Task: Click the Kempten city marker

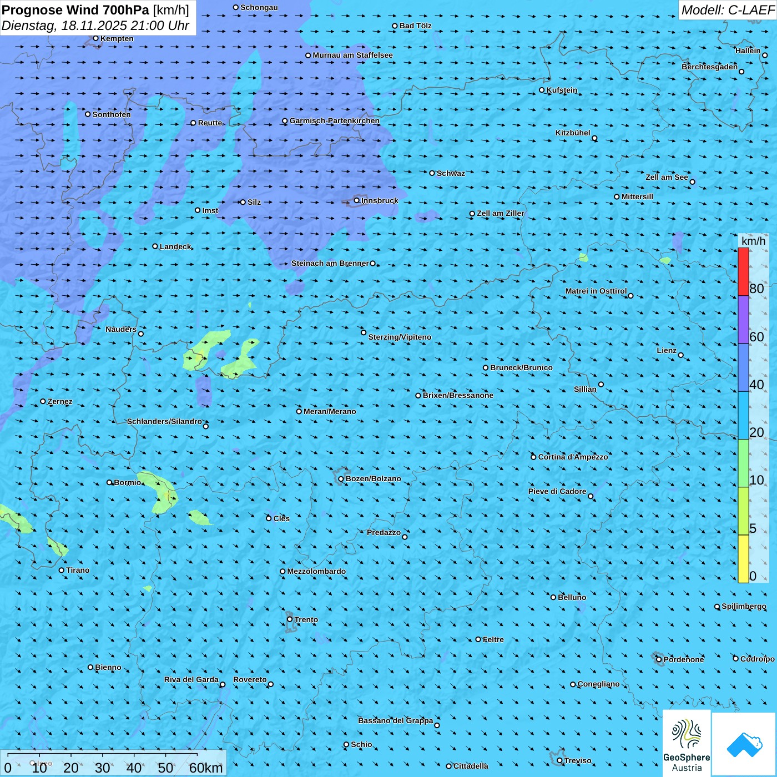Action: pyautogui.click(x=96, y=38)
